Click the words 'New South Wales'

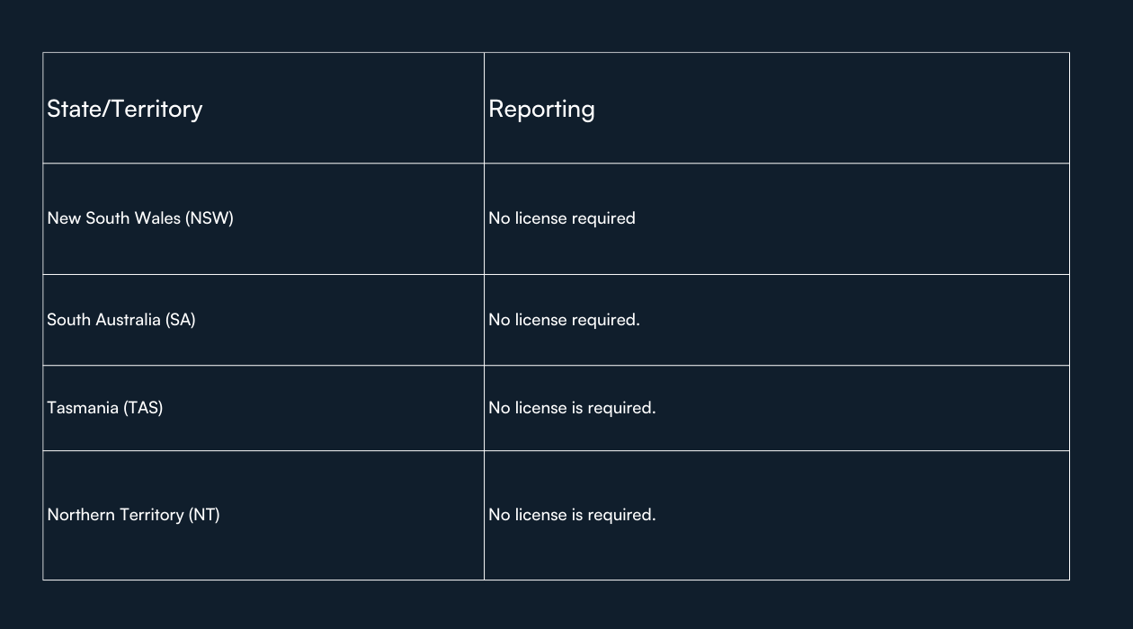click(113, 218)
